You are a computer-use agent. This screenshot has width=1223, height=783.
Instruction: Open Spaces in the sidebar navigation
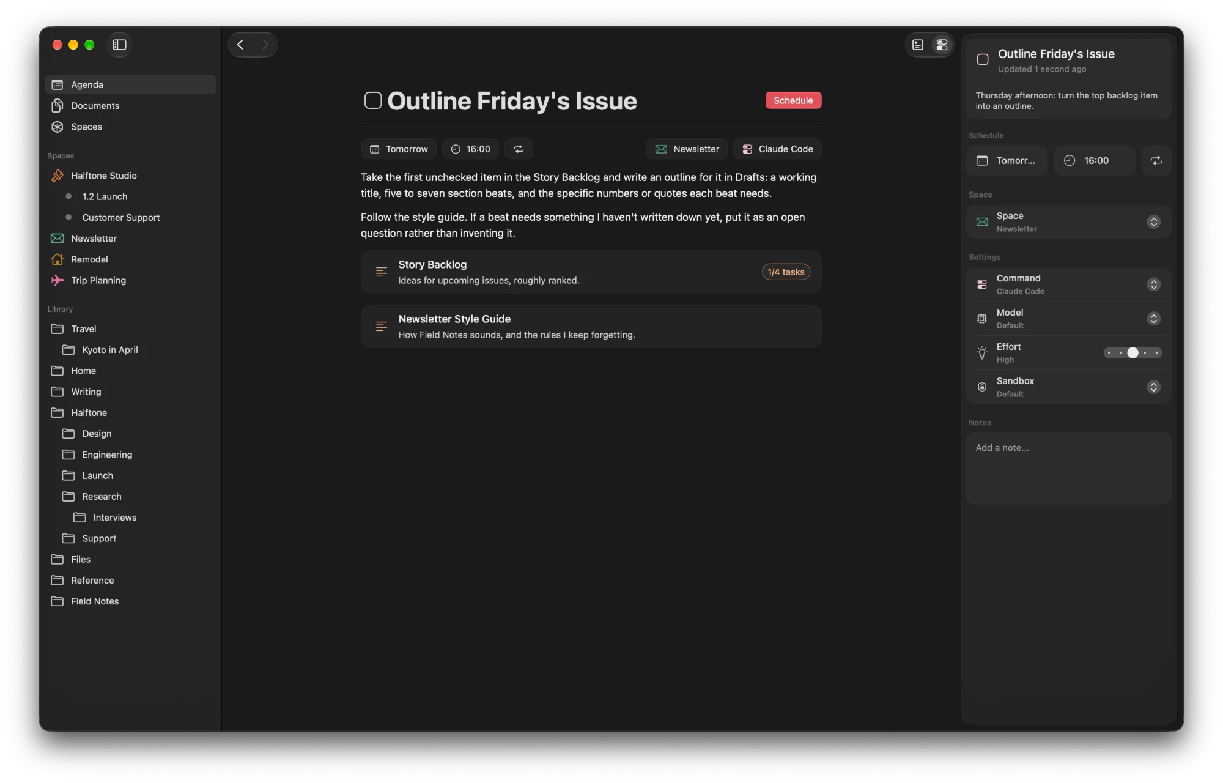(x=130, y=127)
